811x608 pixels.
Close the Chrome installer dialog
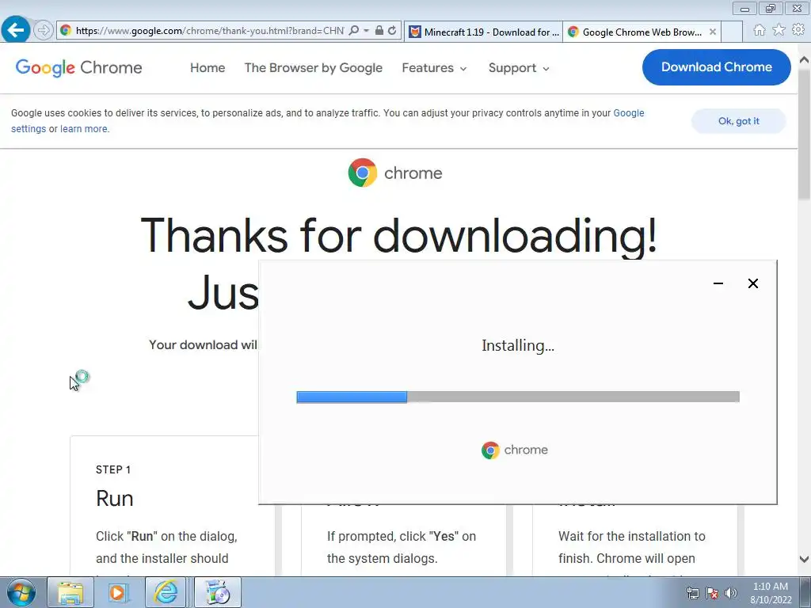pos(753,283)
